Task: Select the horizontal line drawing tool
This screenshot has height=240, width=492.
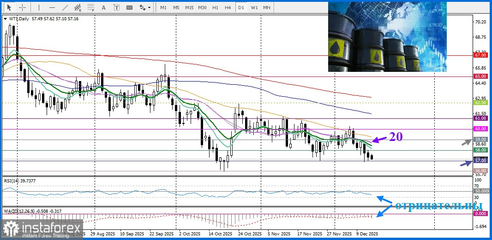Action: 52,7
